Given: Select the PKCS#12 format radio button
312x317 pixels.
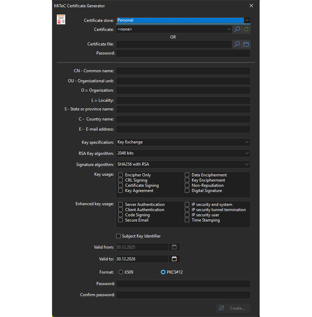Looking at the screenshot, I should 163,272.
